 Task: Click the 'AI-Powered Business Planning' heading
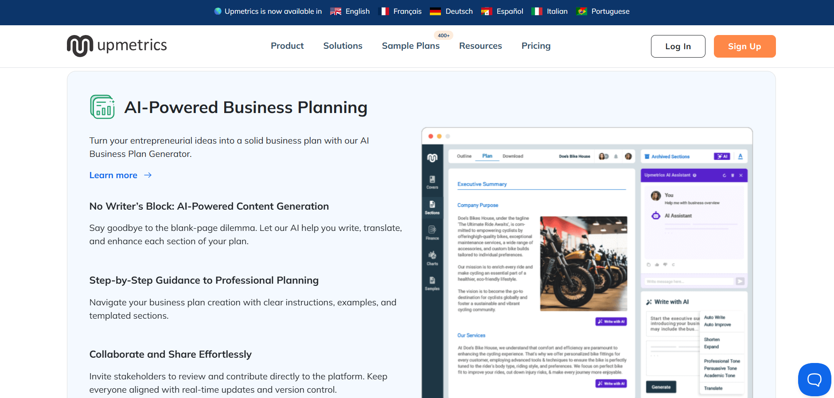(x=246, y=107)
